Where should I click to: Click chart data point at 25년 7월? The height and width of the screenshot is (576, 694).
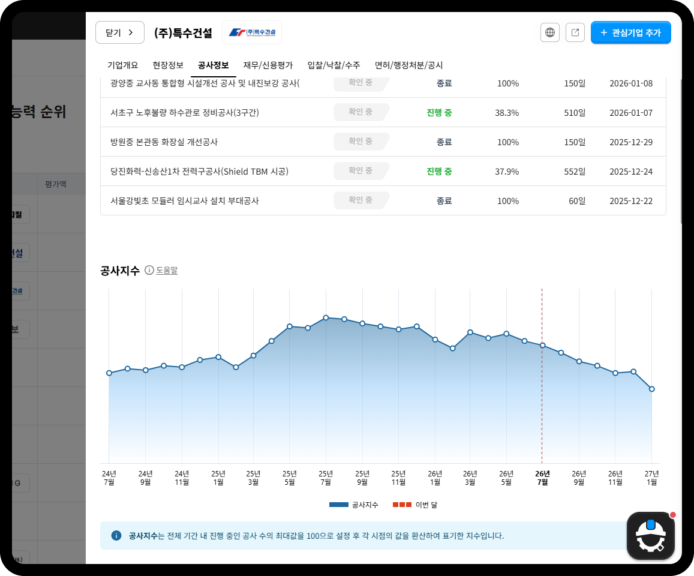(326, 317)
